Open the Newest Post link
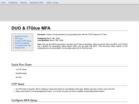Image resolution: width=139 pixels, height=104 pixels. click(x=20, y=48)
